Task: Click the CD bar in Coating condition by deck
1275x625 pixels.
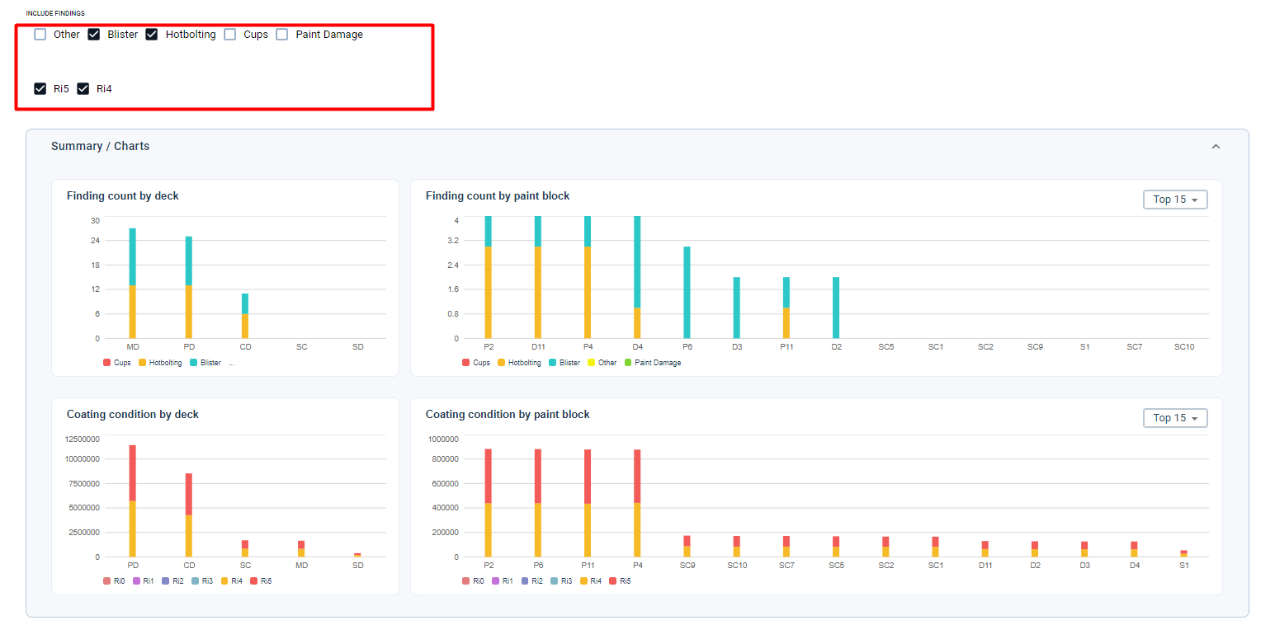Action: tap(189, 515)
